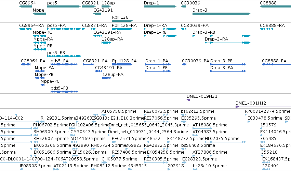Click the CG30039-RA transcript

184,29
